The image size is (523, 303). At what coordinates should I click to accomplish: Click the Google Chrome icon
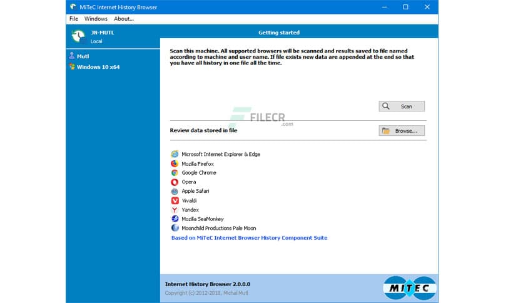(175, 173)
